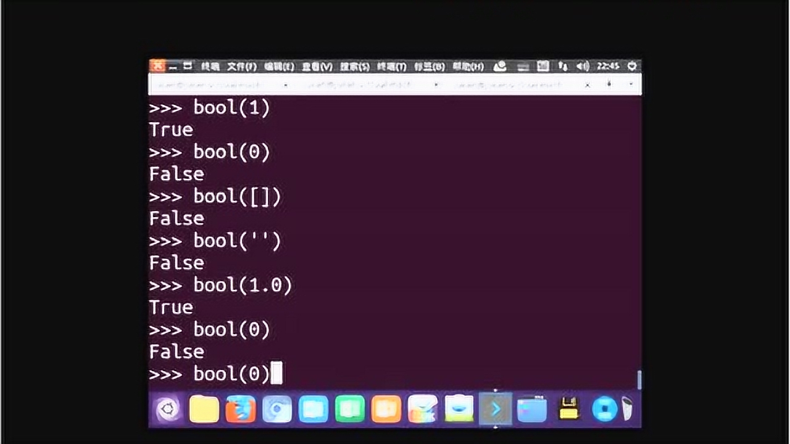Launch the Chromium browser from the dock

point(277,409)
